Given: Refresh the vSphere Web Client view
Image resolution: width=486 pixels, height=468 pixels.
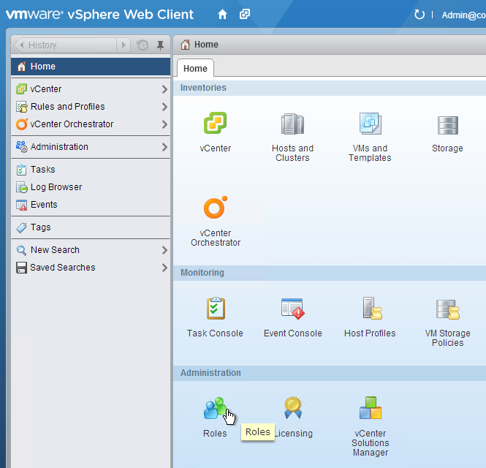Looking at the screenshot, I should (x=419, y=15).
